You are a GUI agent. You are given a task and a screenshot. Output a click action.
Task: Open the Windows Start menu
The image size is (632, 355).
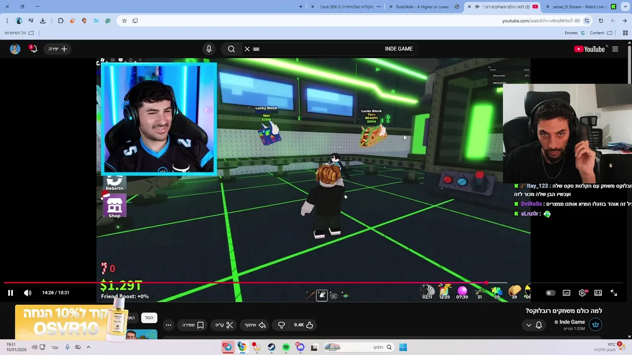pos(403,347)
